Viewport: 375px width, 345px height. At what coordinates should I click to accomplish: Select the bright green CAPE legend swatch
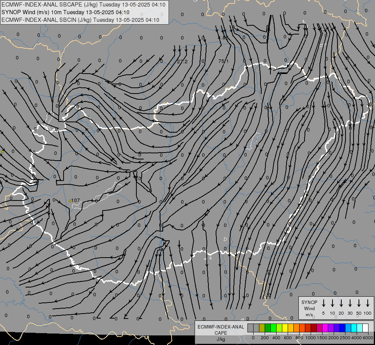click(273, 328)
